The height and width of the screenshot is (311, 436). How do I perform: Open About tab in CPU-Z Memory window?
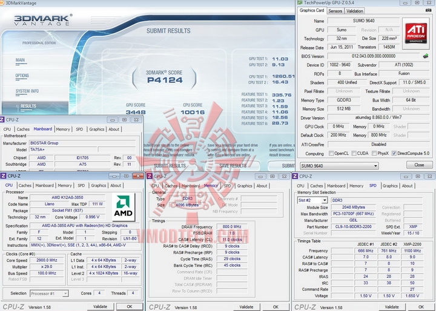tap(262, 186)
